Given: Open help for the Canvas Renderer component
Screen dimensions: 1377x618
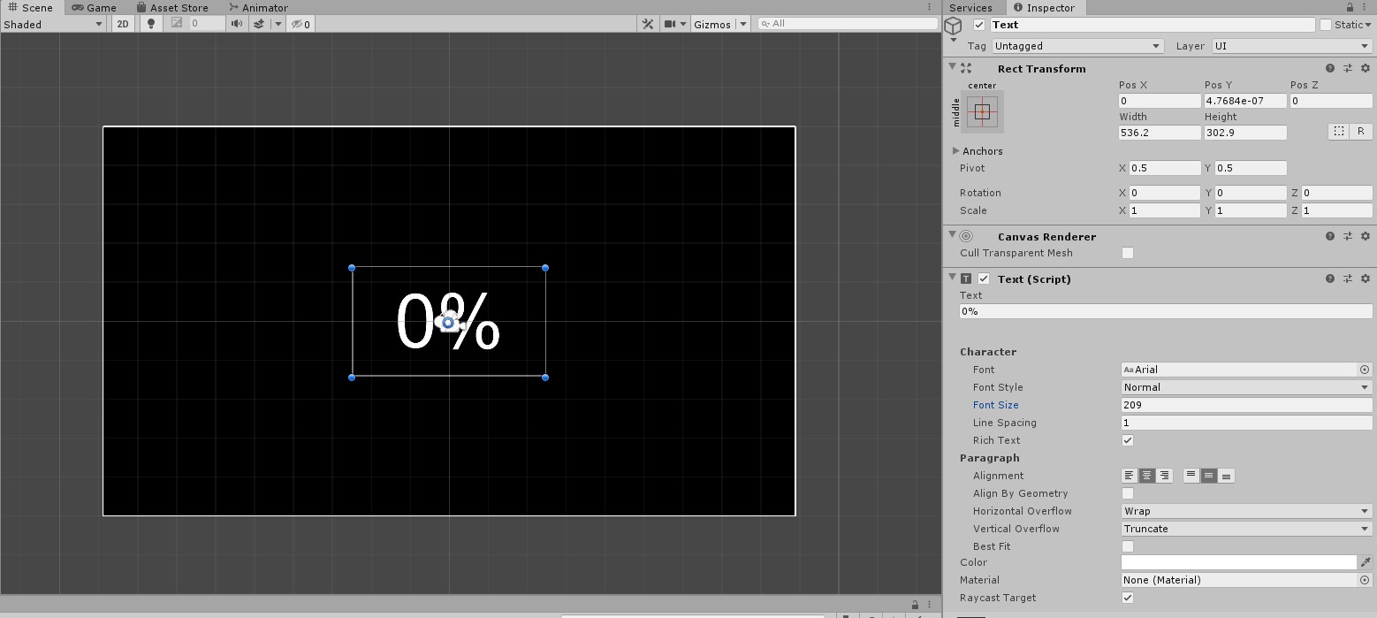Looking at the screenshot, I should 1329,236.
